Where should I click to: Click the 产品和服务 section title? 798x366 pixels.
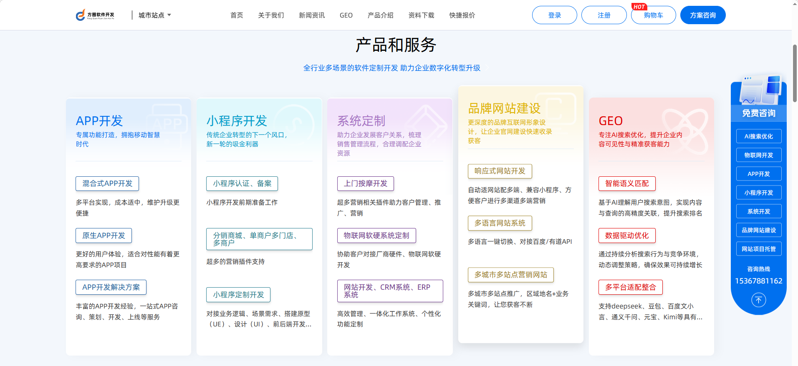pos(396,45)
